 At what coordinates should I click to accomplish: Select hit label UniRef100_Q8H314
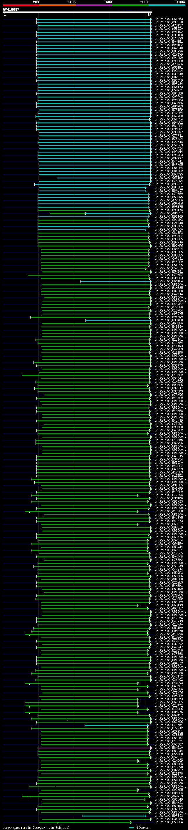168,249
